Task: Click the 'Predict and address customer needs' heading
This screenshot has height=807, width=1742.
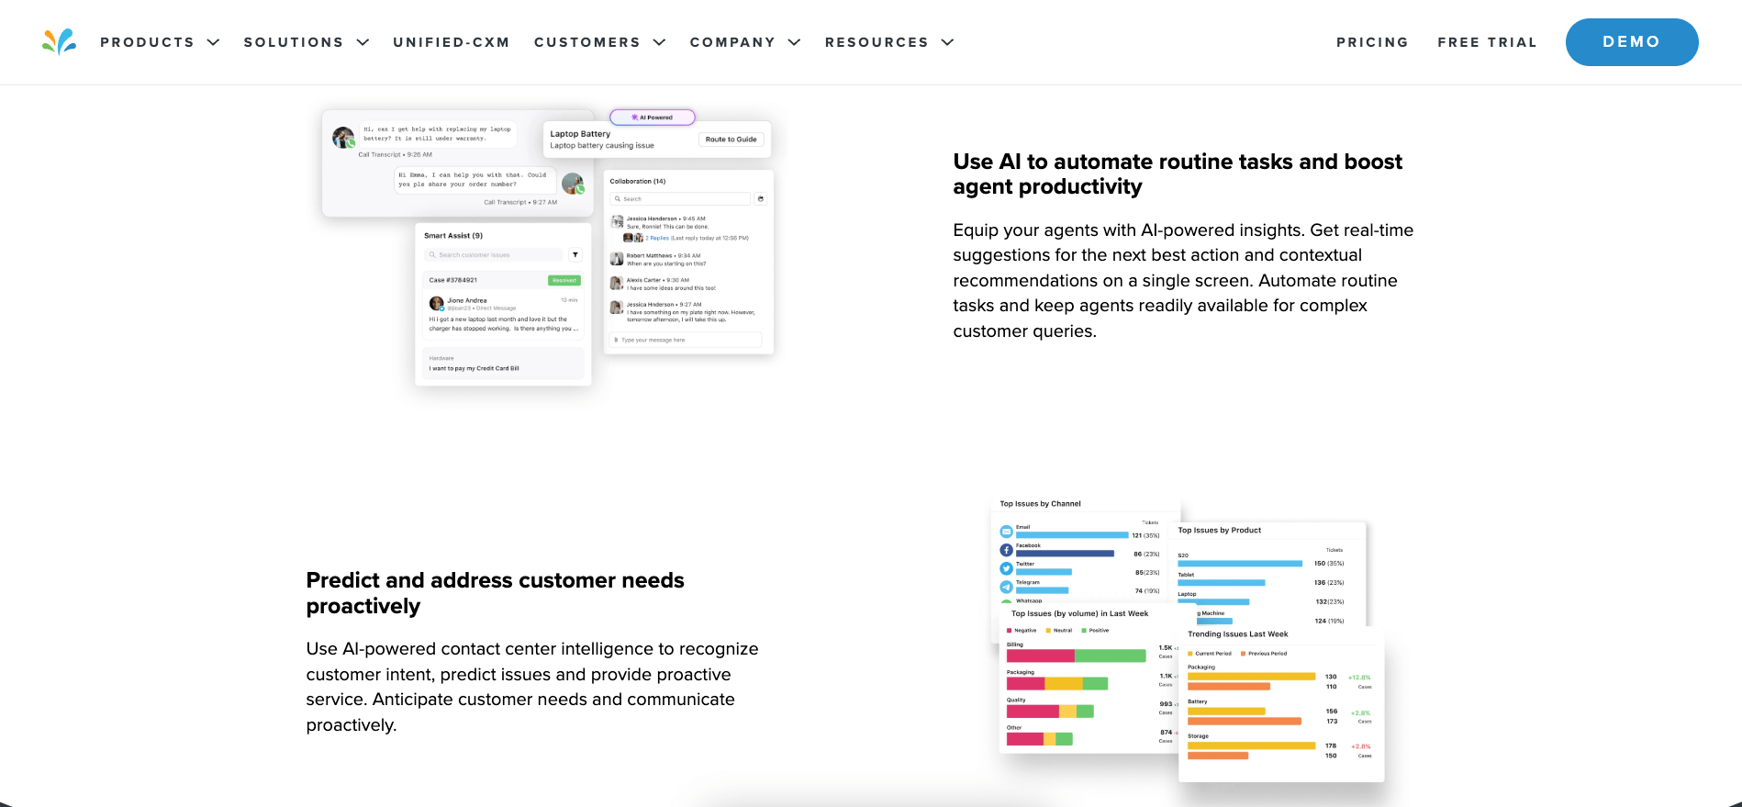Action: [x=496, y=593]
